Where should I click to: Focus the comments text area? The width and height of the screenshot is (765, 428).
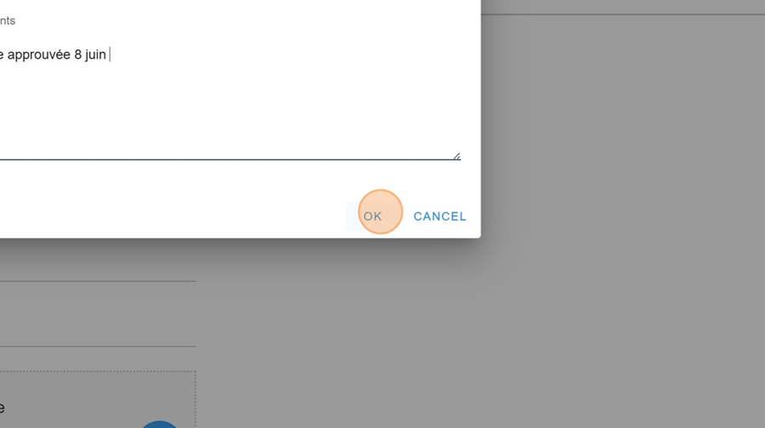click(x=229, y=98)
